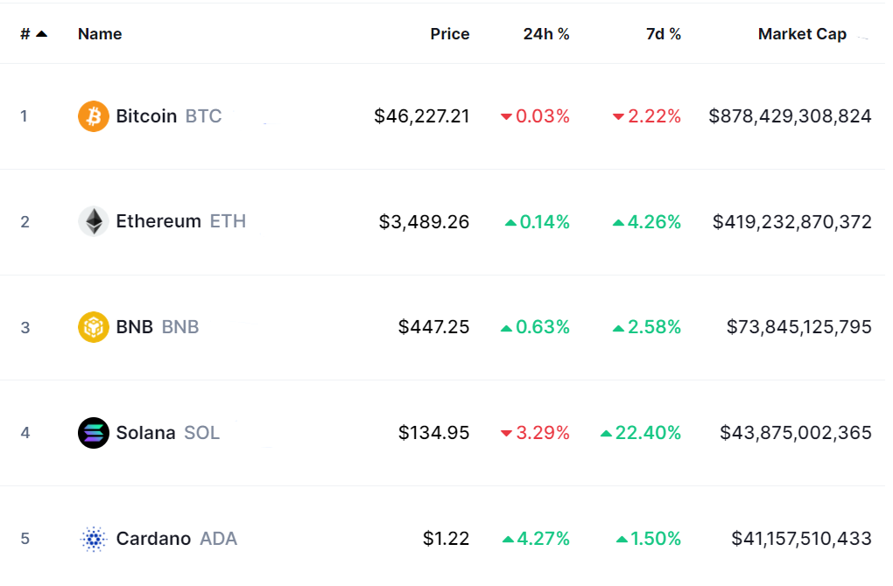Image resolution: width=893 pixels, height=586 pixels.
Task: Click the Solana logo icon
Action: (94, 433)
